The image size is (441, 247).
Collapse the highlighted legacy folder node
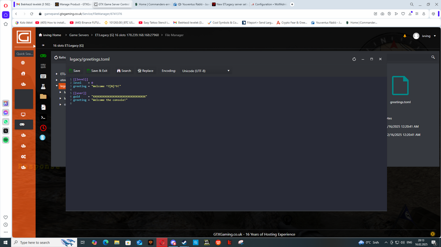[x=57, y=86]
